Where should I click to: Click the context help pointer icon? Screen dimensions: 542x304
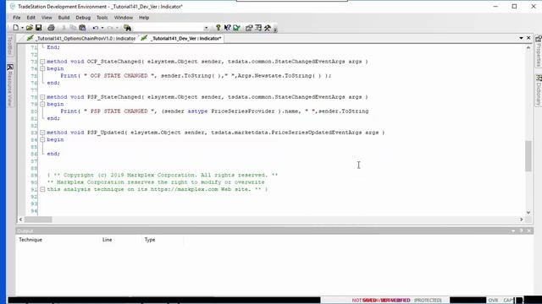pyautogui.click(x=227, y=28)
